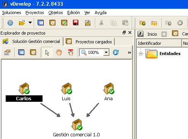The image size is (188, 139).
Task: Click the zoom percentage field
Action: point(93,52)
